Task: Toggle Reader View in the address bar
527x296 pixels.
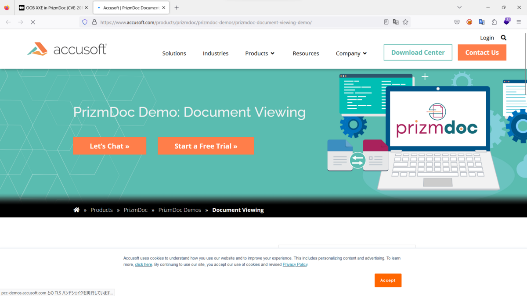Action: 386,21
